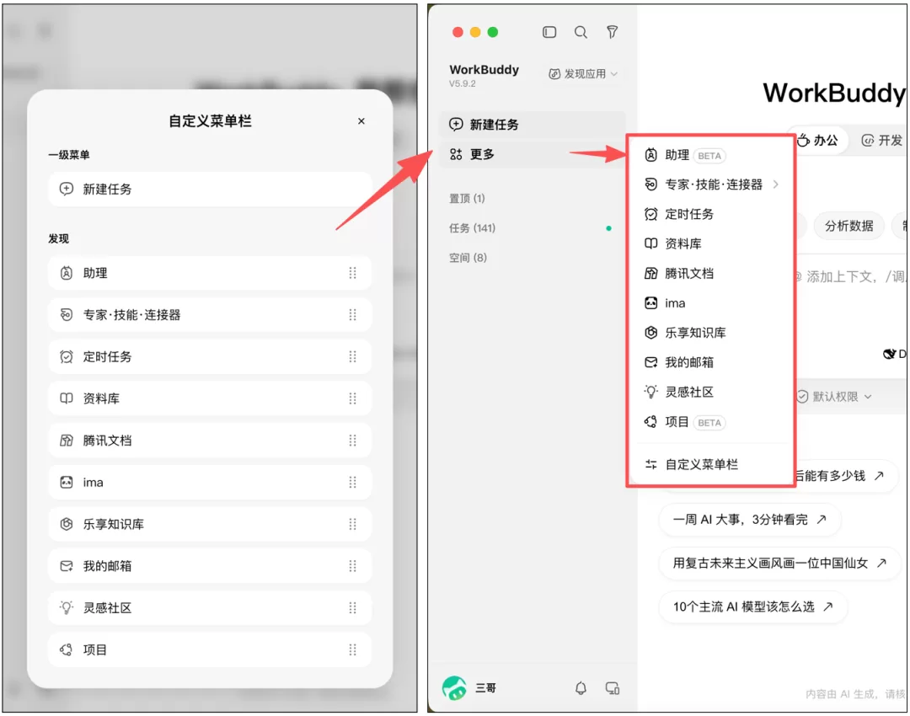The width and height of the screenshot is (910, 716).
Task: Open the 用复古未来主义画风画一位中国仙女 suggestion
Action: click(x=779, y=563)
